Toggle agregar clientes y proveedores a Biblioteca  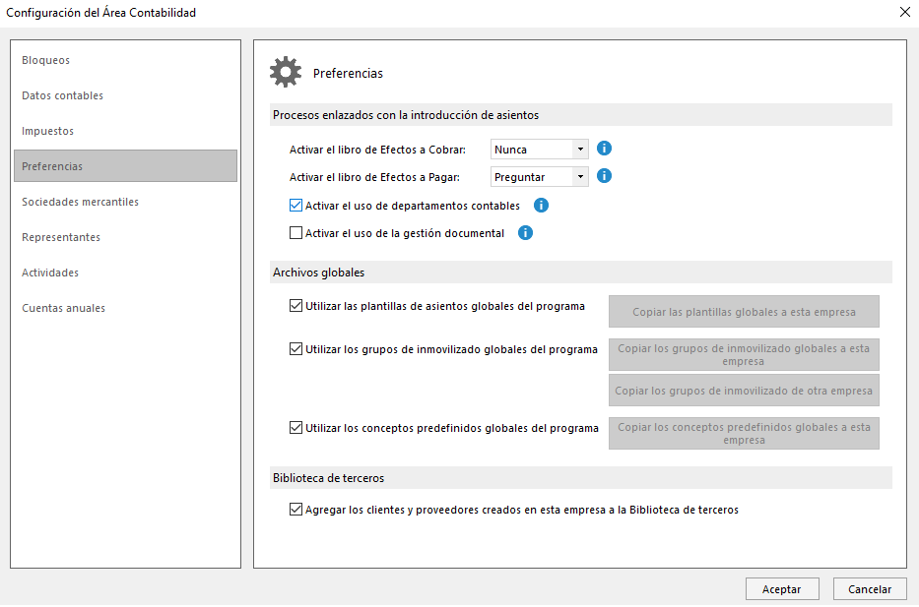[295, 510]
